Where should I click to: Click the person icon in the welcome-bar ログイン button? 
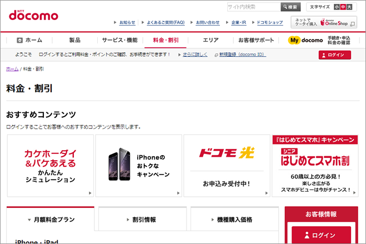[324, 56]
